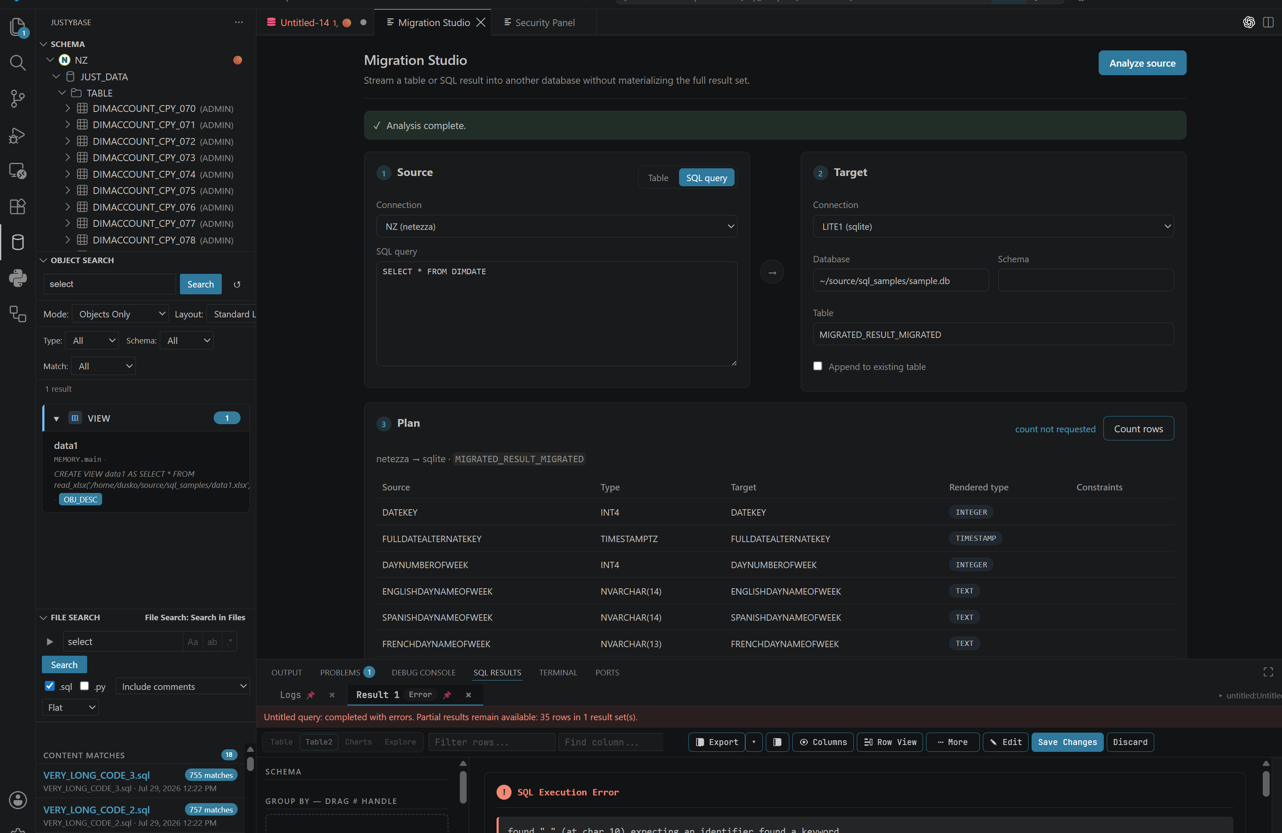Open the database cylinder view icon
This screenshot has width=1282, height=833.
point(17,242)
